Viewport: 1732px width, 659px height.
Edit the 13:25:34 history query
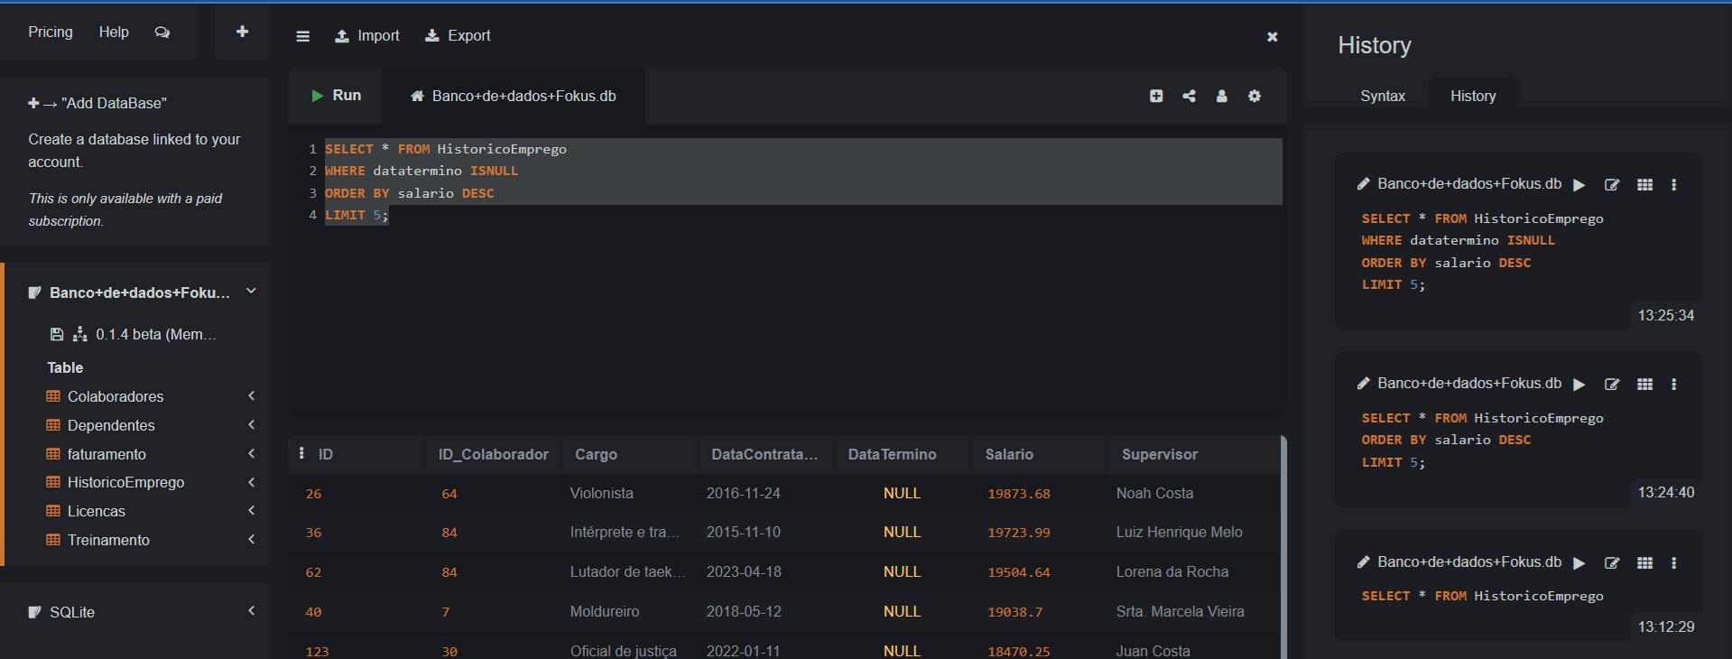tap(1612, 185)
